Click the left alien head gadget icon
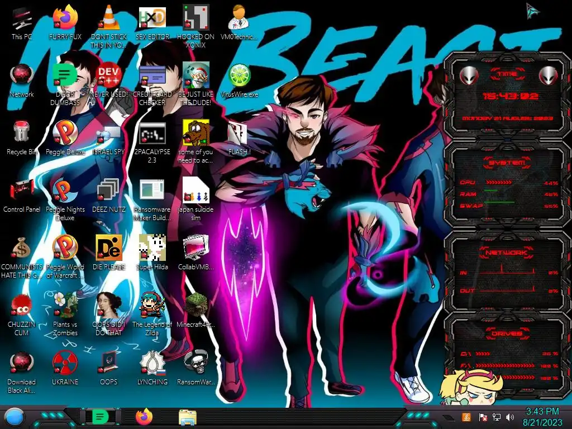Viewport: 572px width, 429px height. pyautogui.click(x=469, y=75)
